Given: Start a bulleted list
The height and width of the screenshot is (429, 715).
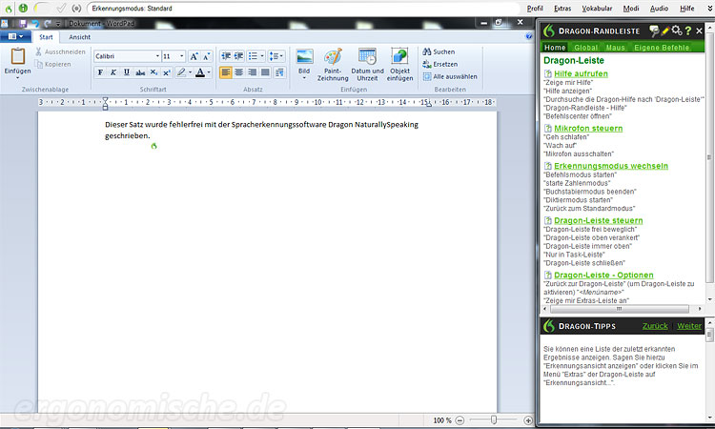Looking at the screenshot, I should click(253, 56).
